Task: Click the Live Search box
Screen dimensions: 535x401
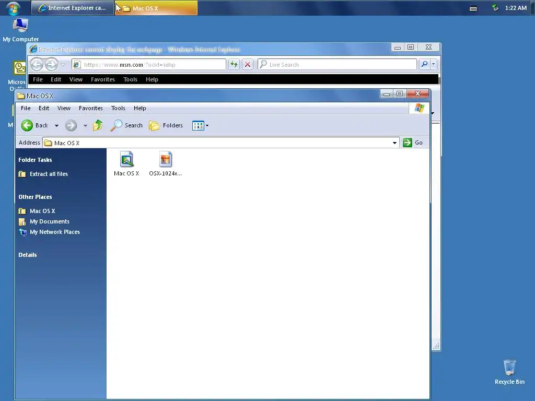Action: 337,64
